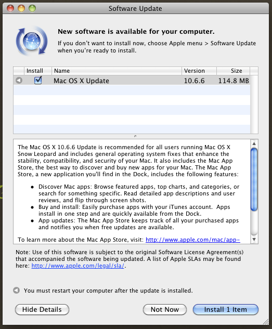Open the Apple SLA legal link
The image size is (272, 329).
pos(78,266)
